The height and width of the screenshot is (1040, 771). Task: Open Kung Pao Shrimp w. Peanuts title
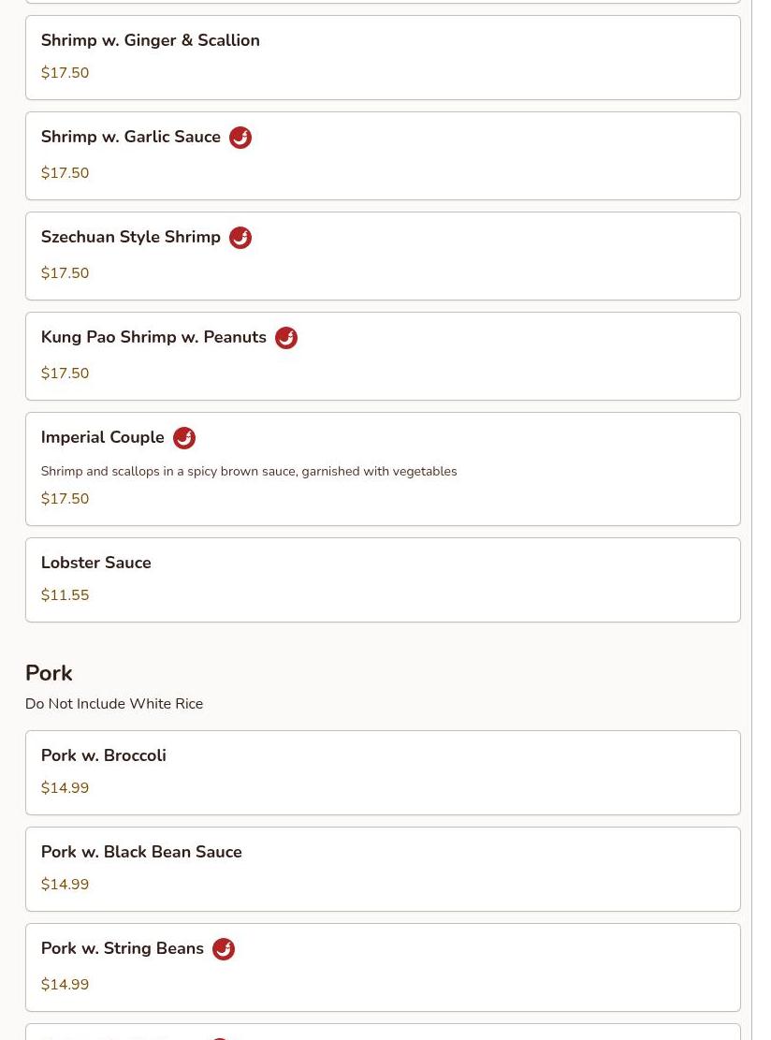coord(153,337)
